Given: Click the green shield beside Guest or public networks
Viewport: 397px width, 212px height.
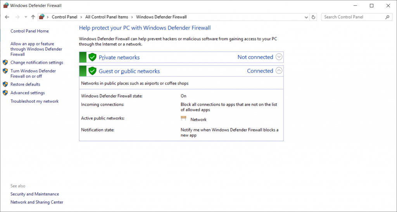Looking at the screenshot, I should click(92, 71).
